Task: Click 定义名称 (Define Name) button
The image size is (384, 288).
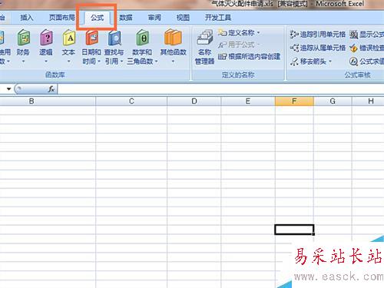Action: 236,33
